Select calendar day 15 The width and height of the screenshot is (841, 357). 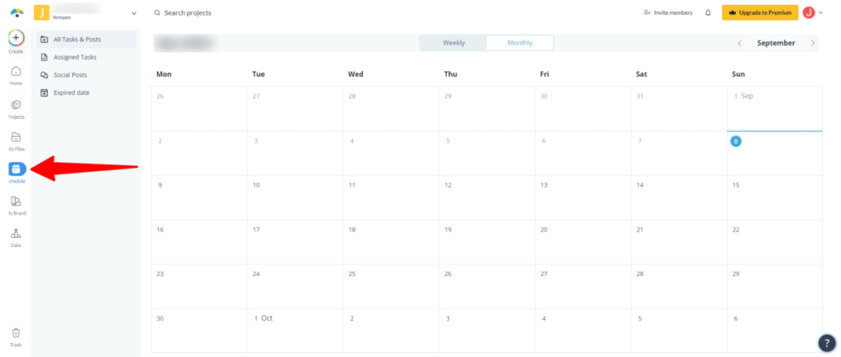(774, 198)
